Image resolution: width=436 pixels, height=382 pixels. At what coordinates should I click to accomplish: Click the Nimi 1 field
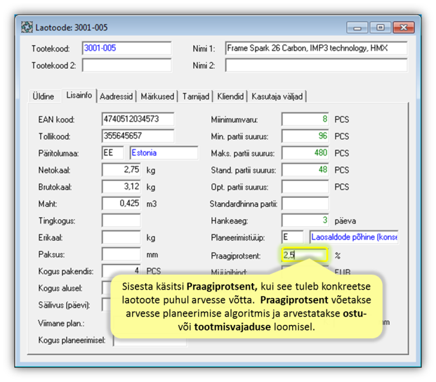[317, 48]
